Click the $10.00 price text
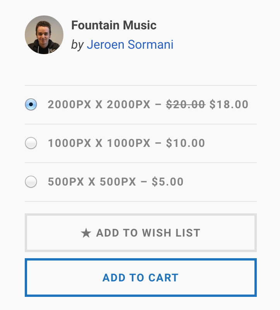This screenshot has width=280, height=310. (x=186, y=143)
